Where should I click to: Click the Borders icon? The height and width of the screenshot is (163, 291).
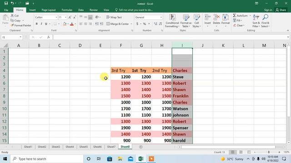[55, 24]
